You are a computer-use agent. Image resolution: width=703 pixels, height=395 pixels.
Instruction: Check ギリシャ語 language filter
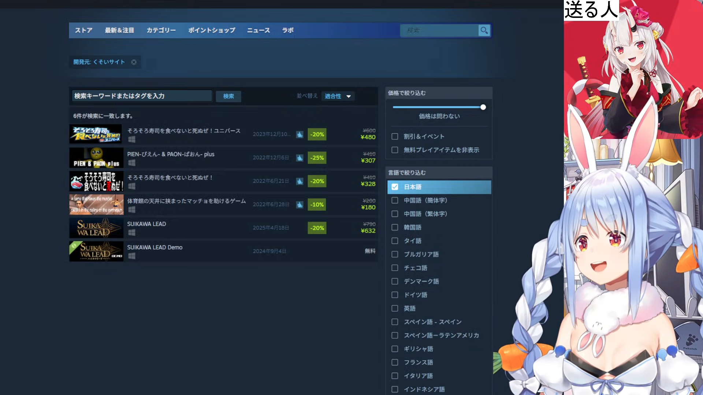[395, 349]
